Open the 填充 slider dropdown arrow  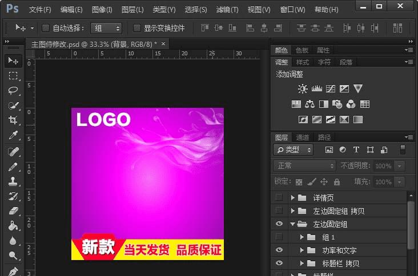tap(399, 182)
